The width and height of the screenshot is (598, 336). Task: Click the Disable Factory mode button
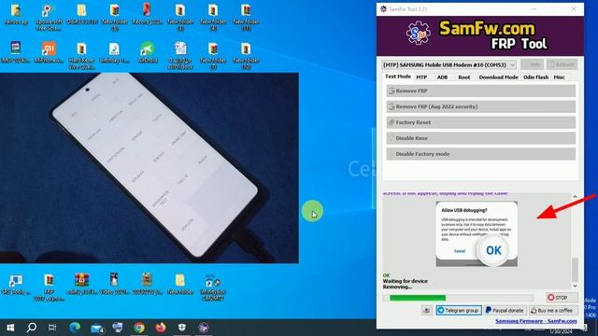click(x=481, y=154)
